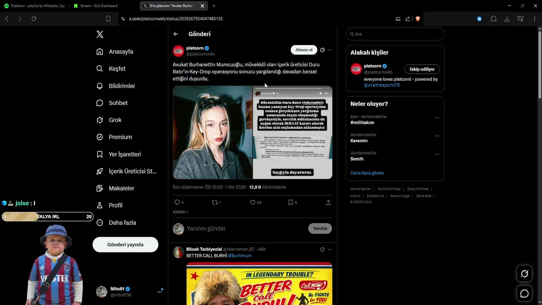Viewport: 542px width, 305px height.
Task: Open floating messages chat button
Action: [x=524, y=294]
